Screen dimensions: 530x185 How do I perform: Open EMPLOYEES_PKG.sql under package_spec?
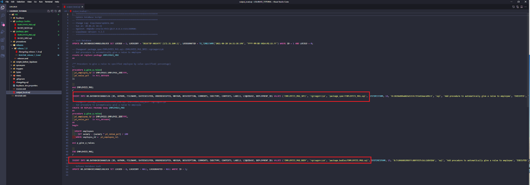pos(33,35)
